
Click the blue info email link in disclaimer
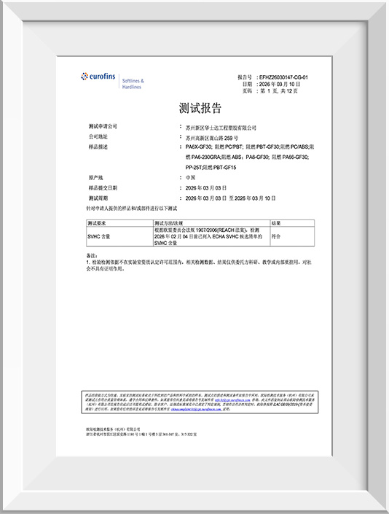tap(232, 400)
